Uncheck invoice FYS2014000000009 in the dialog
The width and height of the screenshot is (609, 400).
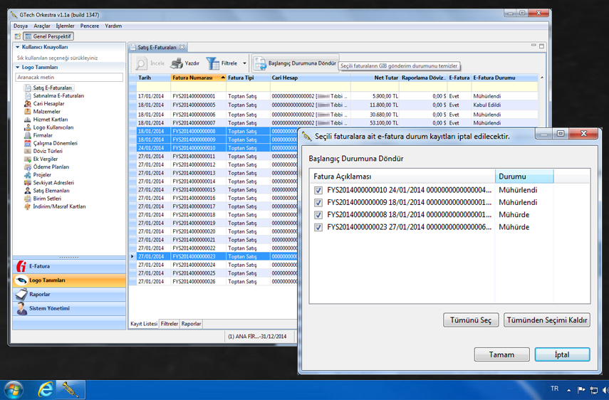click(318, 203)
